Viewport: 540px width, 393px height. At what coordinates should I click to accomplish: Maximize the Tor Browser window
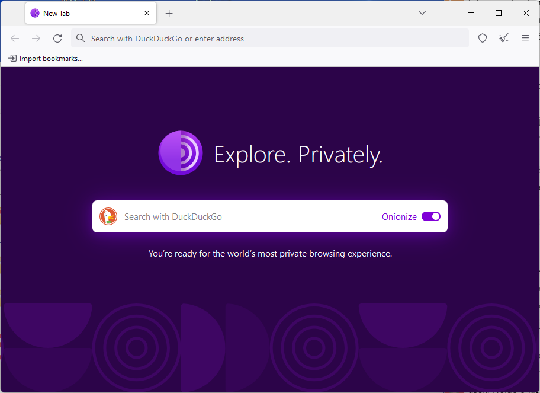[x=499, y=13]
